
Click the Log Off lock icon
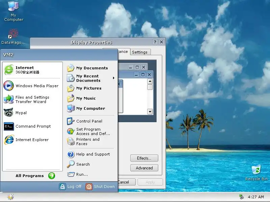coord(62,187)
